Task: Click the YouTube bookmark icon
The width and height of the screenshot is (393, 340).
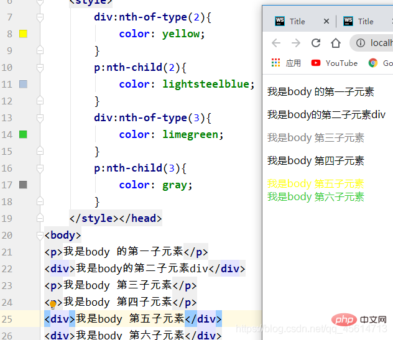Action: tap(315, 63)
